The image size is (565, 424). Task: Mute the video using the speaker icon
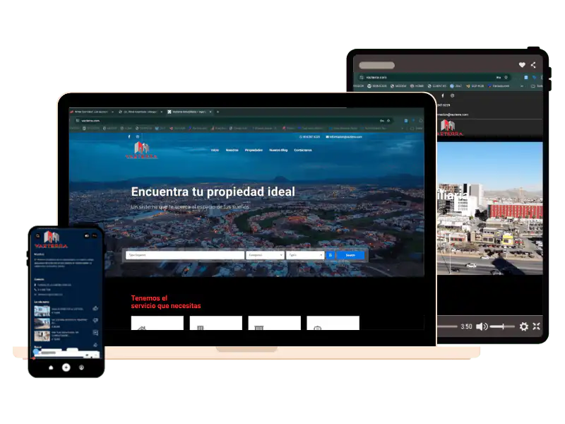482,326
